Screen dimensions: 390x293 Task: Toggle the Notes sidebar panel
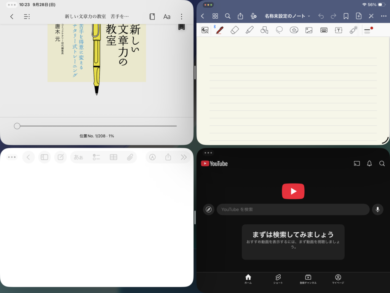(x=45, y=157)
